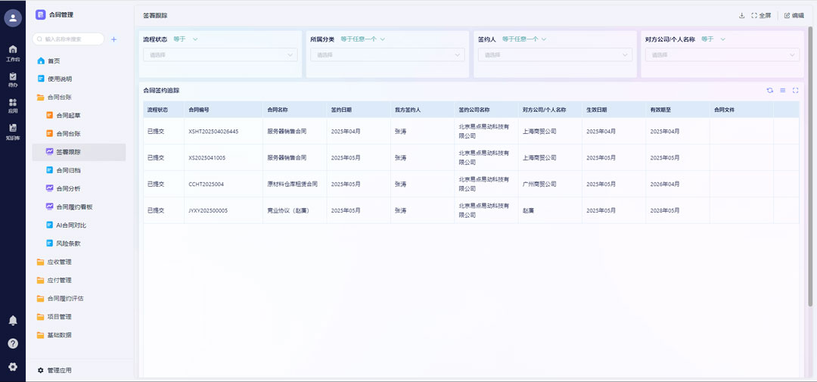
Task: Select the AI合同对比 menu item
Action: point(71,225)
